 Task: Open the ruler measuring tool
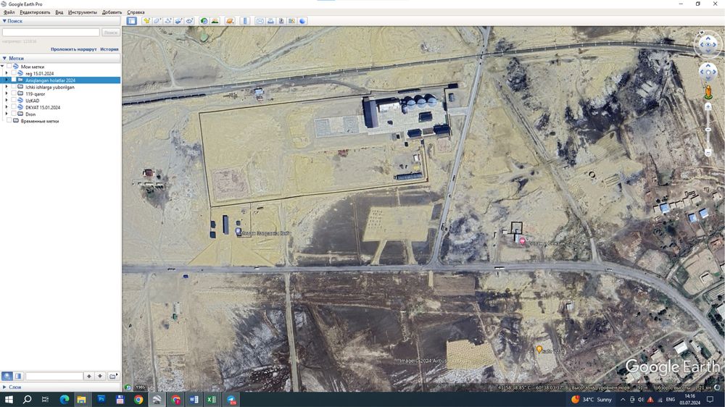tap(245, 21)
